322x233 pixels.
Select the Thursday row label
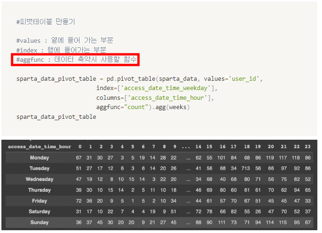tap(39, 190)
